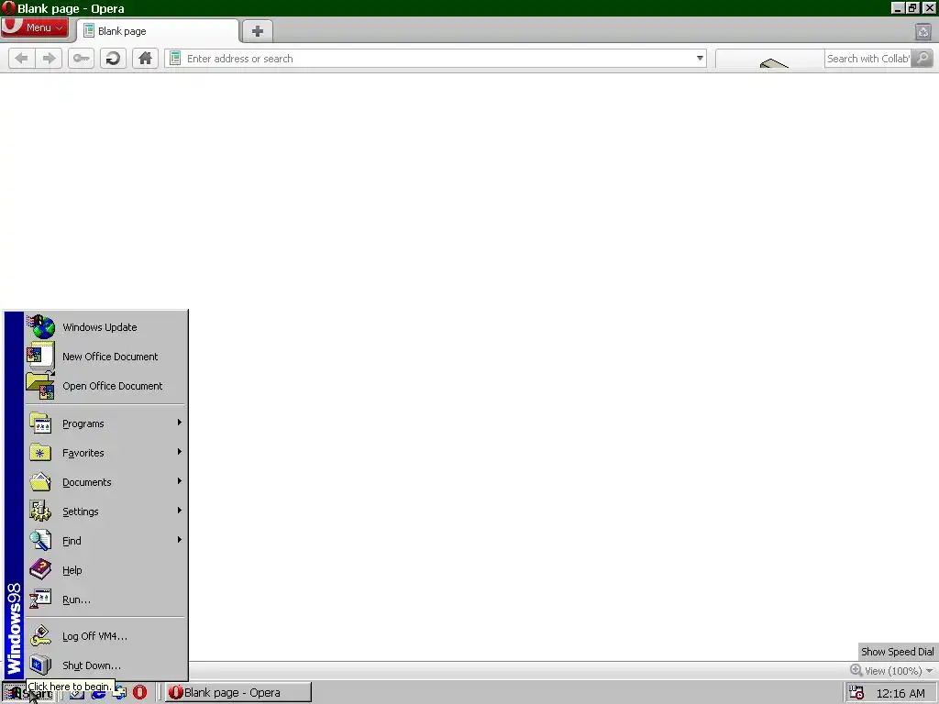Expand the Find submenu

pos(106,541)
